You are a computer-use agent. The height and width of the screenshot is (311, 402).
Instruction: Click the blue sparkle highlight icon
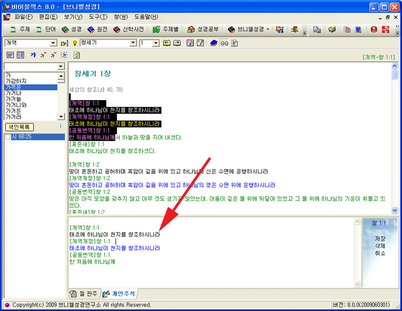click(64, 55)
